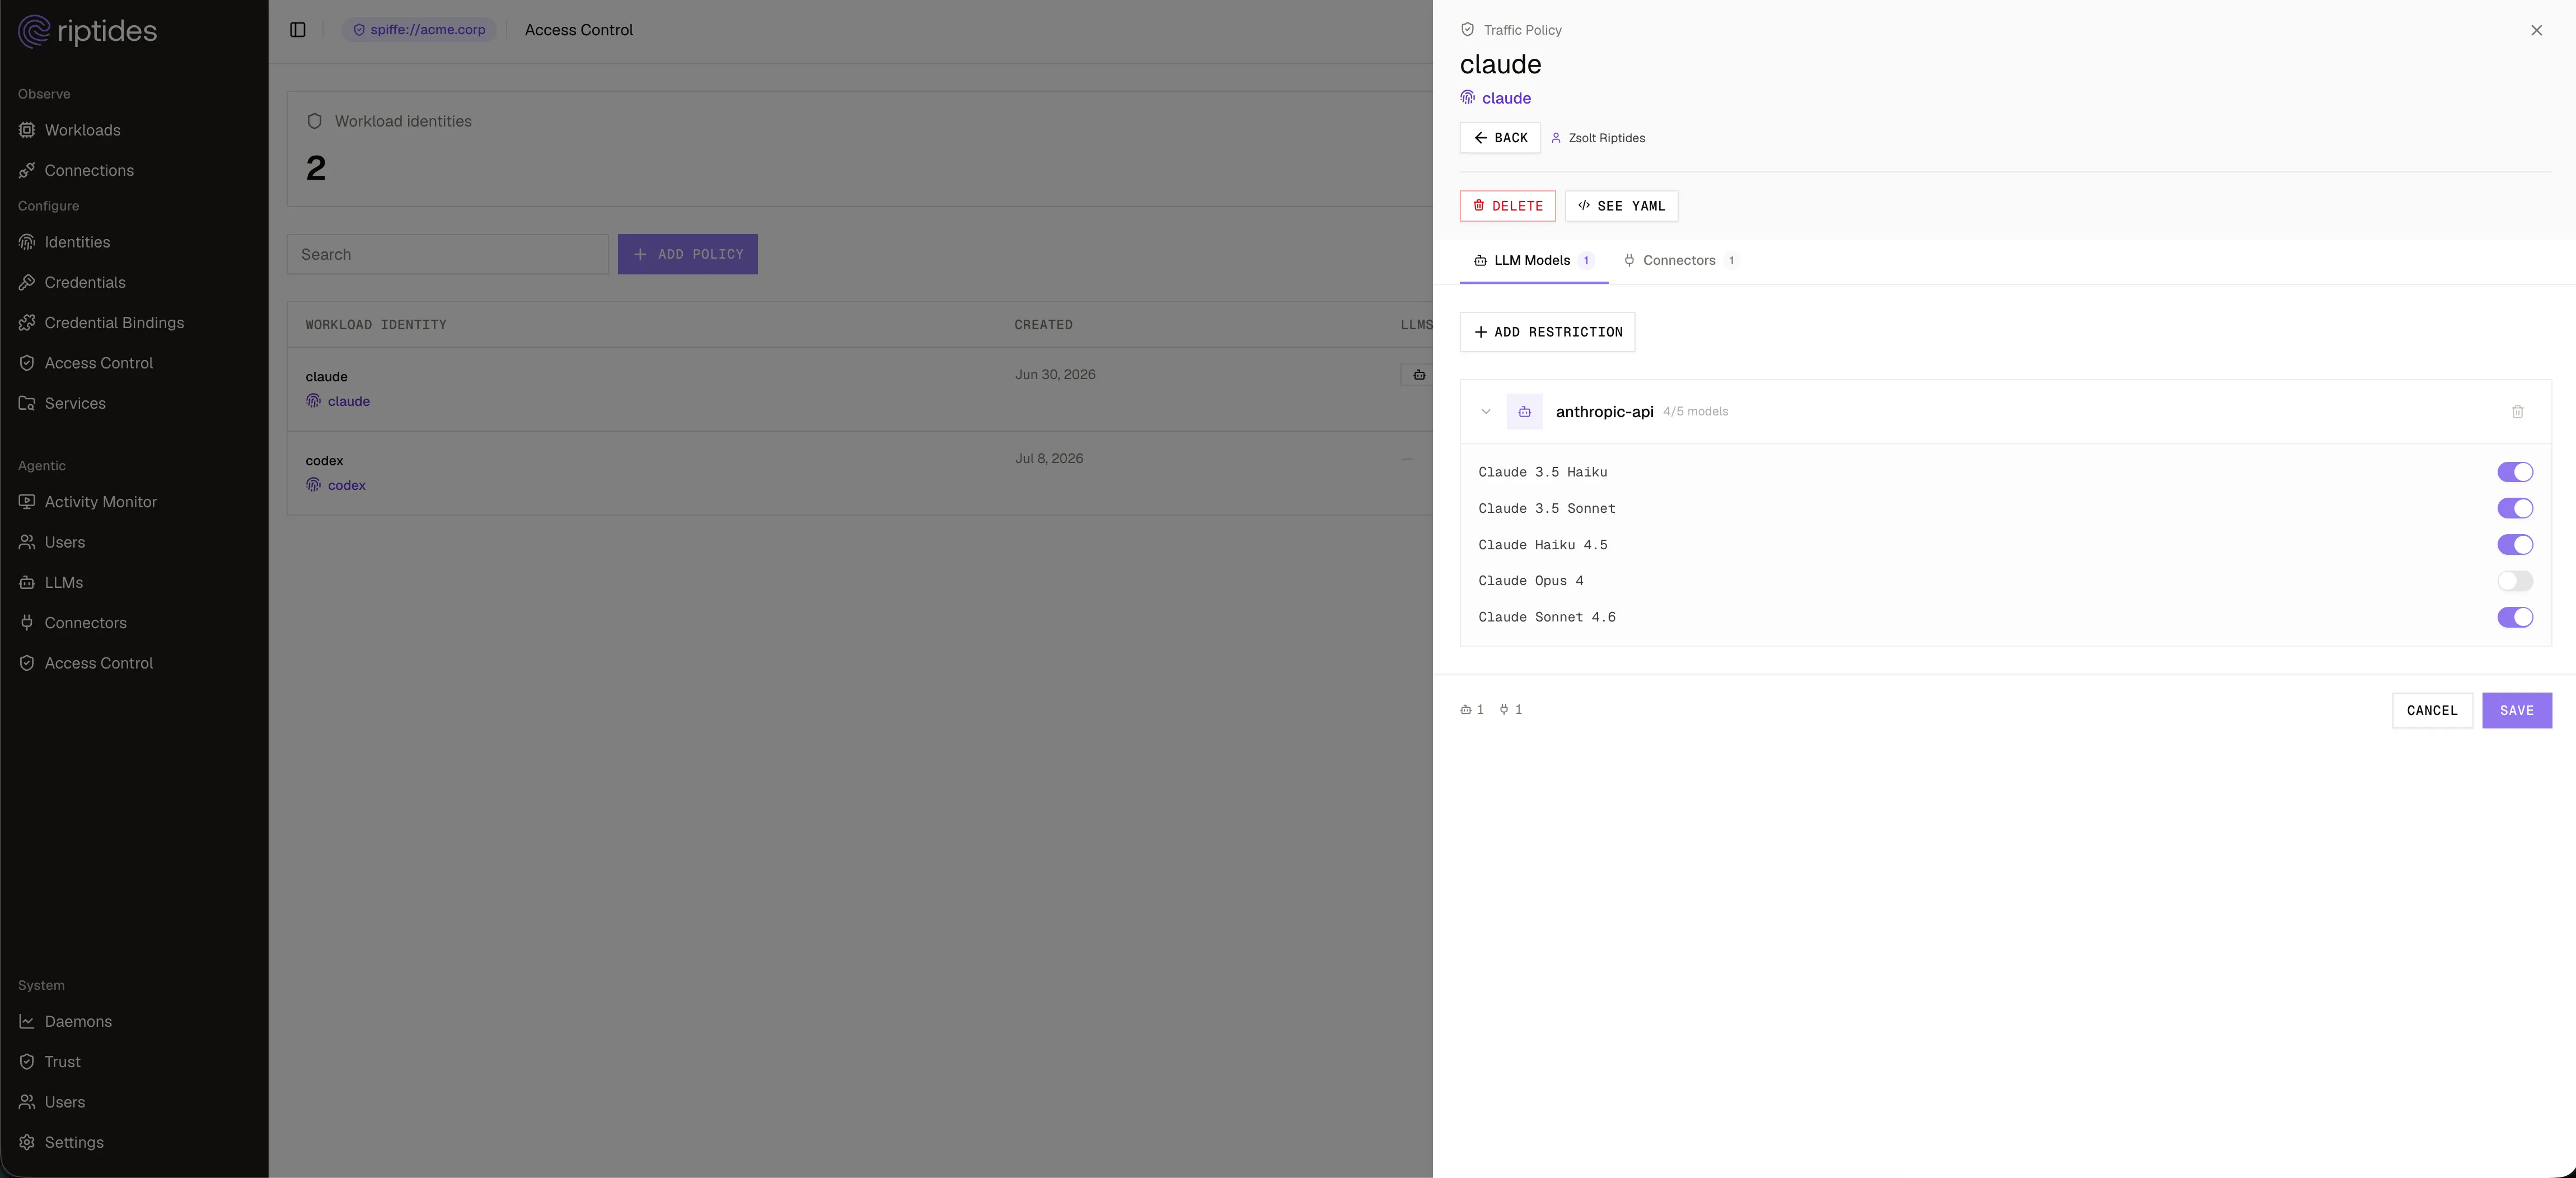2576x1178 pixels.
Task: Click the LLM count indicator in the footer
Action: point(1472,710)
